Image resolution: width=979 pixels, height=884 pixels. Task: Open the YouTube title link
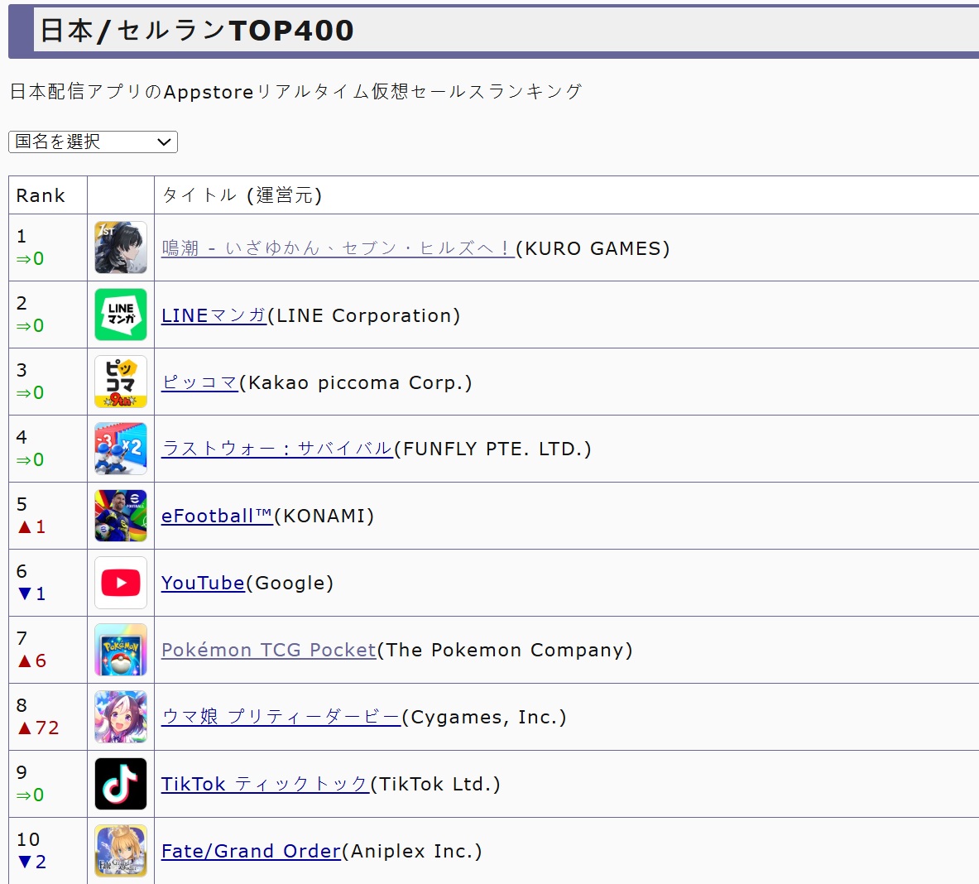click(x=203, y=583)
